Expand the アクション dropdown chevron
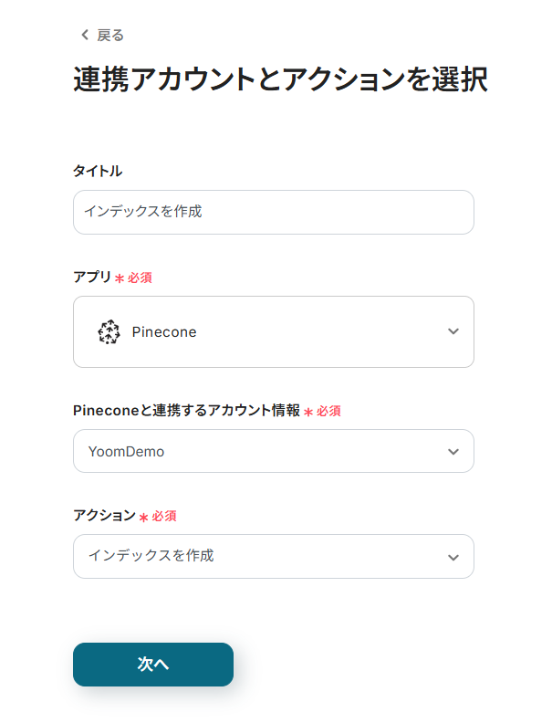This screenshot has width=552, height=723. click(453, 558)
